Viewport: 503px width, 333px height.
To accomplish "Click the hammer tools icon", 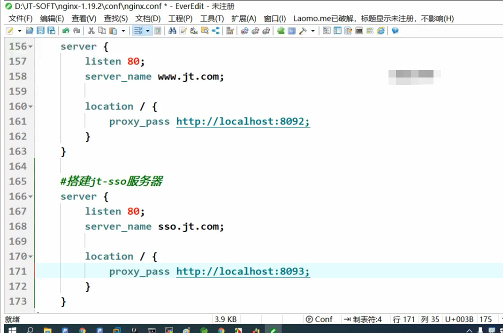I will [x=302, y=31].
